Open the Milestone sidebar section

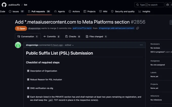[155, 96]
